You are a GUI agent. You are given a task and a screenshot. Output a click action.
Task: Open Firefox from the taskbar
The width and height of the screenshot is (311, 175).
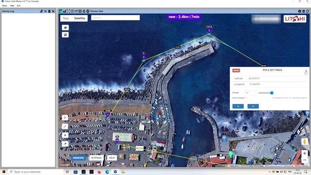[x=99, y=172]
